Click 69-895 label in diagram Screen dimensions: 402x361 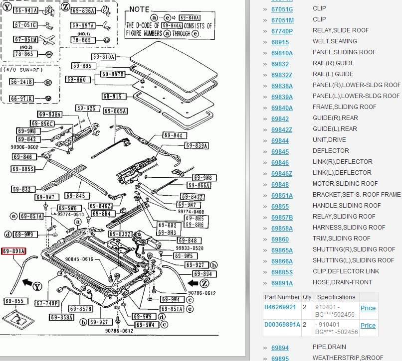point(84,66)
